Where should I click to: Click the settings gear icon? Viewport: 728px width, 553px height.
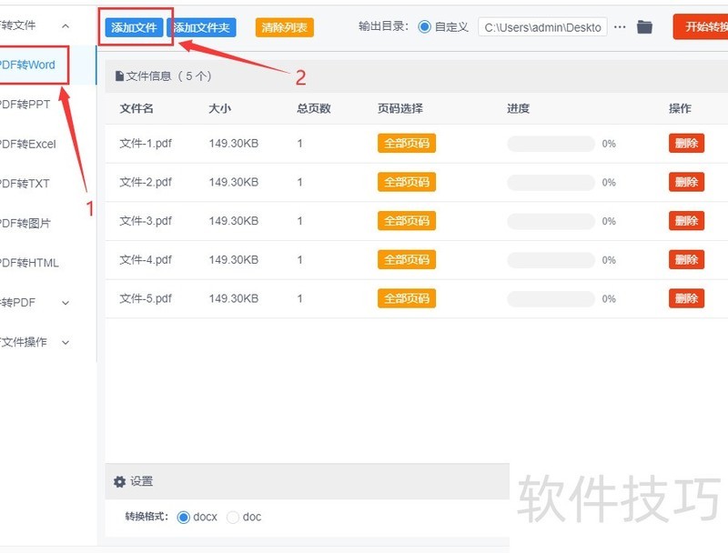coord(119,482)
